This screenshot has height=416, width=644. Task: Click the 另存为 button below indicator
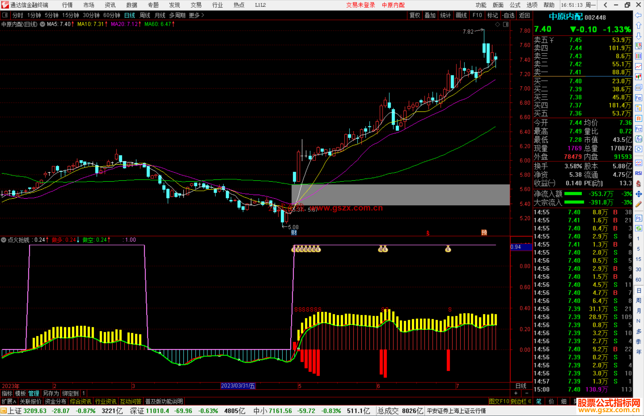point(51,393)
